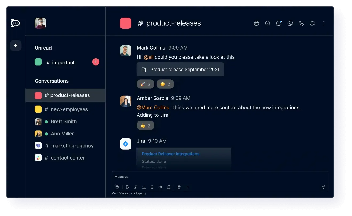Open the new-employees channel
The width and height of the screenshot is (352, 216).
[x=65, y=109]
